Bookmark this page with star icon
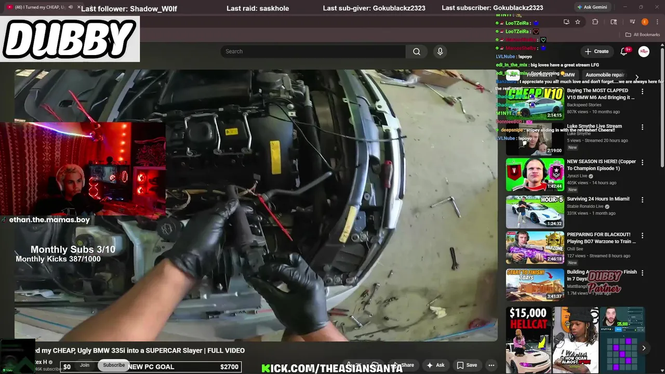The width and height of the screenshot is (665, 374). point(578,22)
